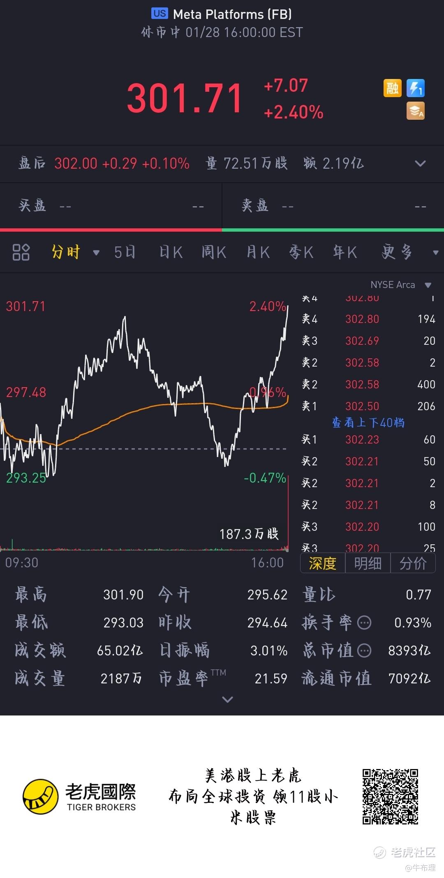Tap the 买1 302.23 order book row

(368, 439)
